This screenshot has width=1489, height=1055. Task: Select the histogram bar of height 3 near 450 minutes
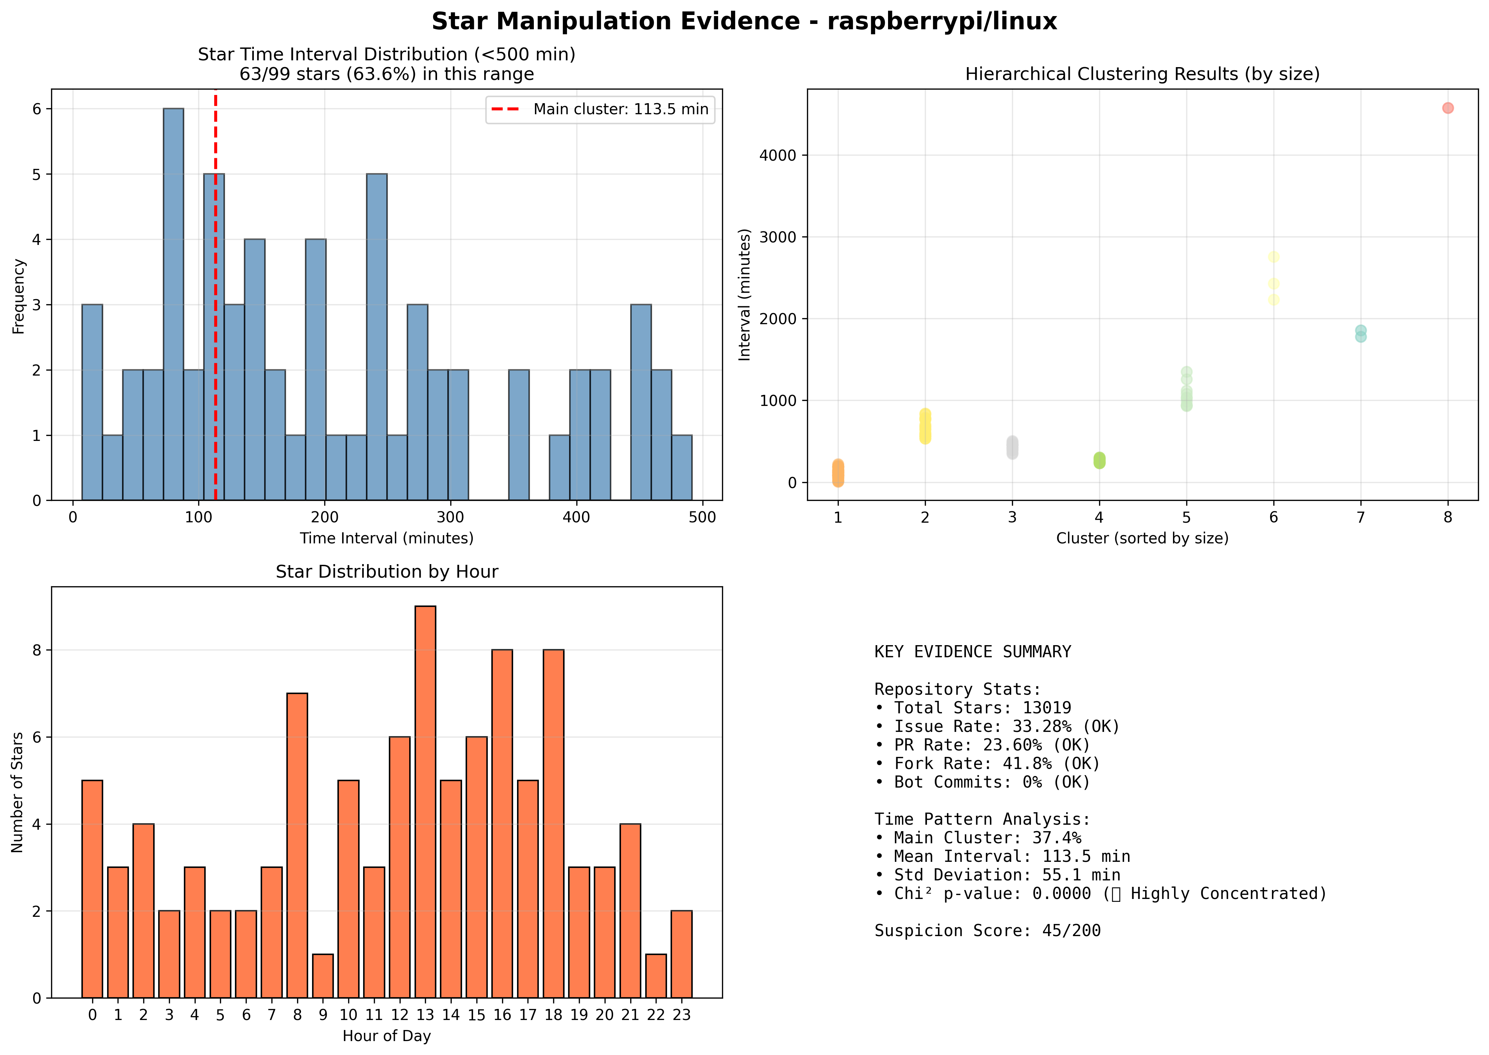[x=641, y=402]
